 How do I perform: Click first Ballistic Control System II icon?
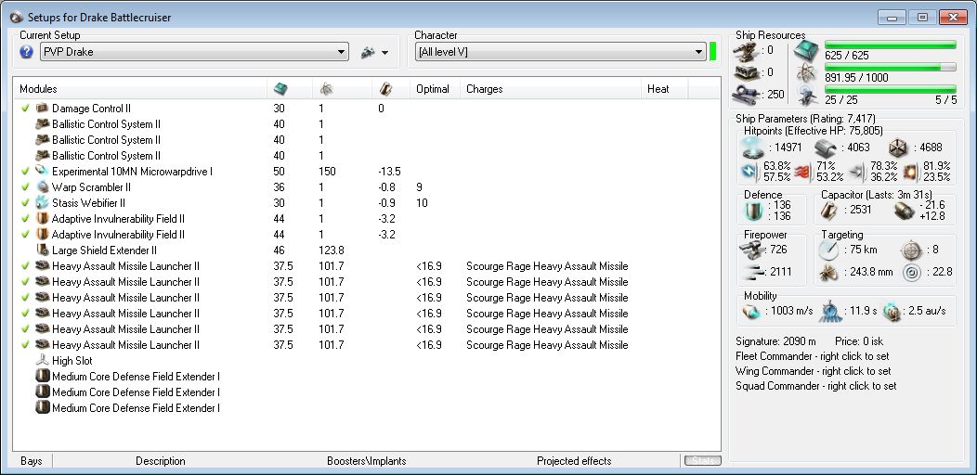tap(43, 124)
